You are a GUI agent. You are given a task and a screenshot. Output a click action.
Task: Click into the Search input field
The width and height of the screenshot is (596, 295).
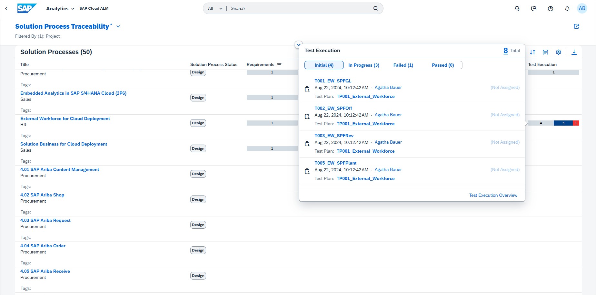coord(300,9)
